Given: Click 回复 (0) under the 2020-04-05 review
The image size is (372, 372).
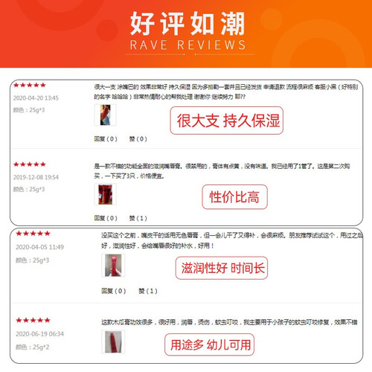Looking at the screenshot, I should pyautogui.click(x=114, y=291).
